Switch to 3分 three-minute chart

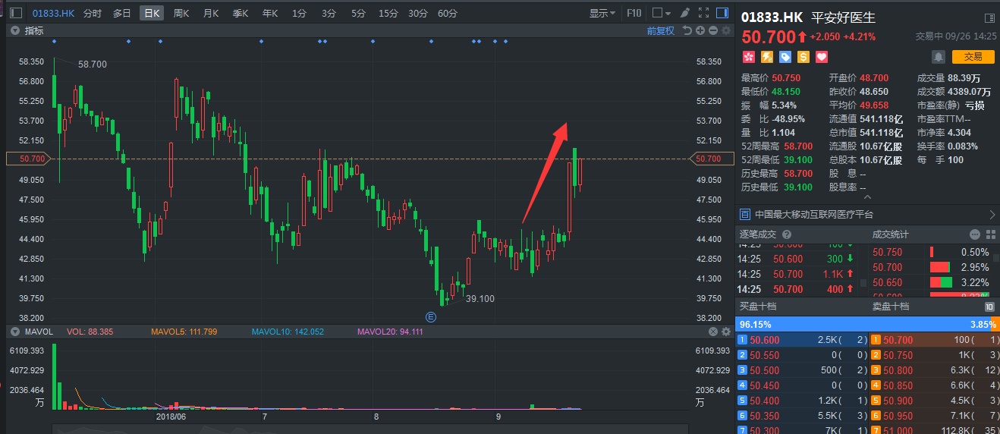tap(329, 13)
